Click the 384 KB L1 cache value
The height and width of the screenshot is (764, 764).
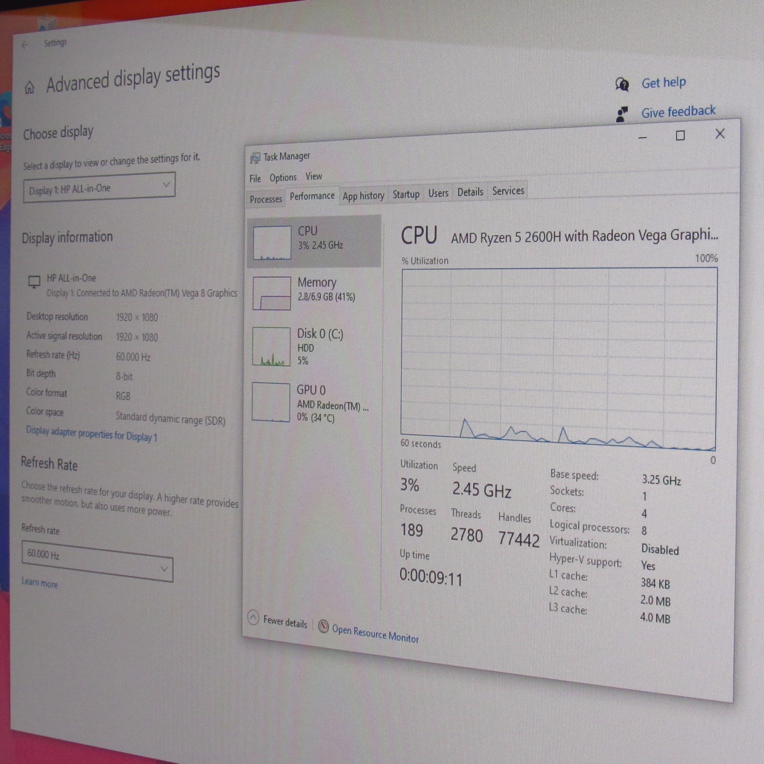click(x=655, y=583)
